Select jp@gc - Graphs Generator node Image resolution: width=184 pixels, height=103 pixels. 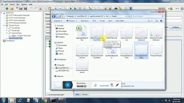pos(21,35)
